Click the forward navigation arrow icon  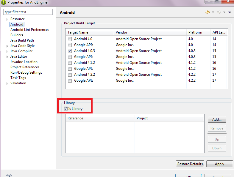click(219, 12)
